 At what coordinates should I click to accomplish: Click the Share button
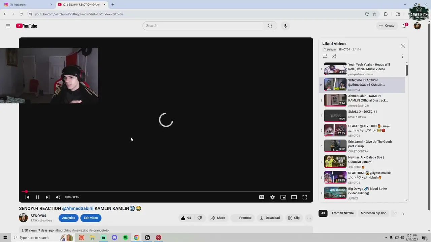click(x=218, y=218)
